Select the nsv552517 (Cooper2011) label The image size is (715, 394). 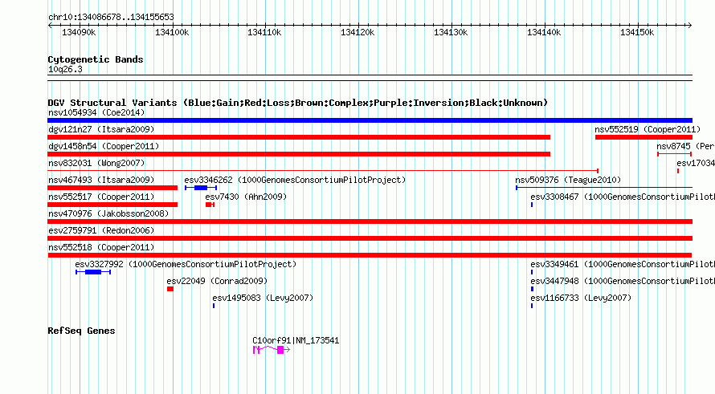(101, 197)
